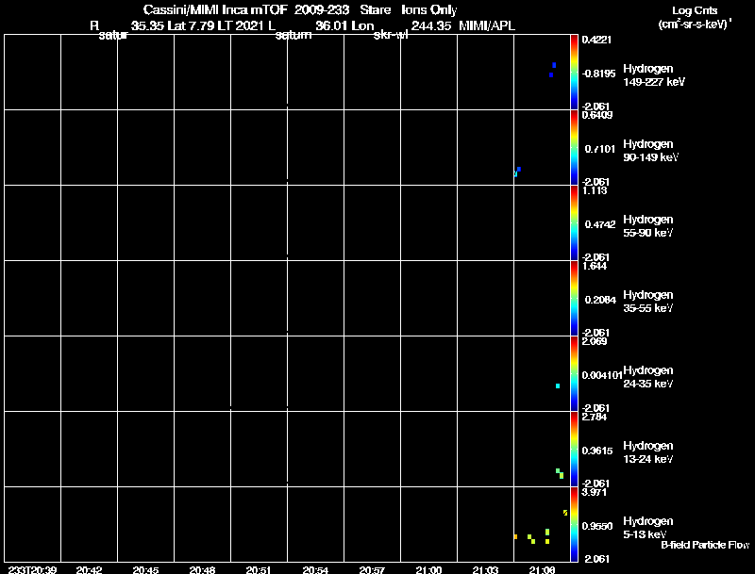The image size is (755, 574).
Task: Click the 'Stare' label in title
Action: [375, 9]
